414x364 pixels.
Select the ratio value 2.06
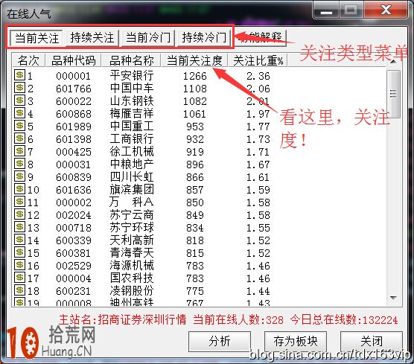(x=258, y=89)
